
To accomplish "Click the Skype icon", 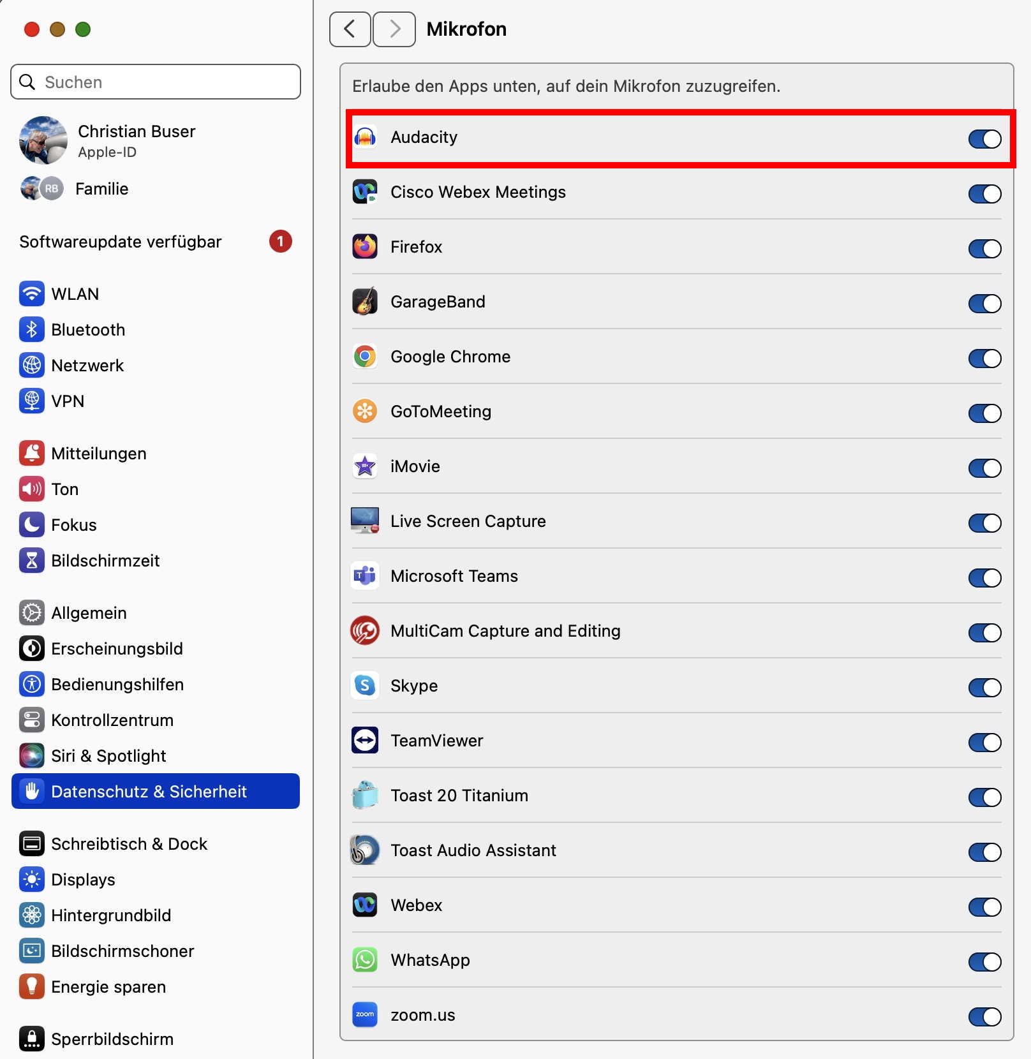I will (x=365, y=686).
